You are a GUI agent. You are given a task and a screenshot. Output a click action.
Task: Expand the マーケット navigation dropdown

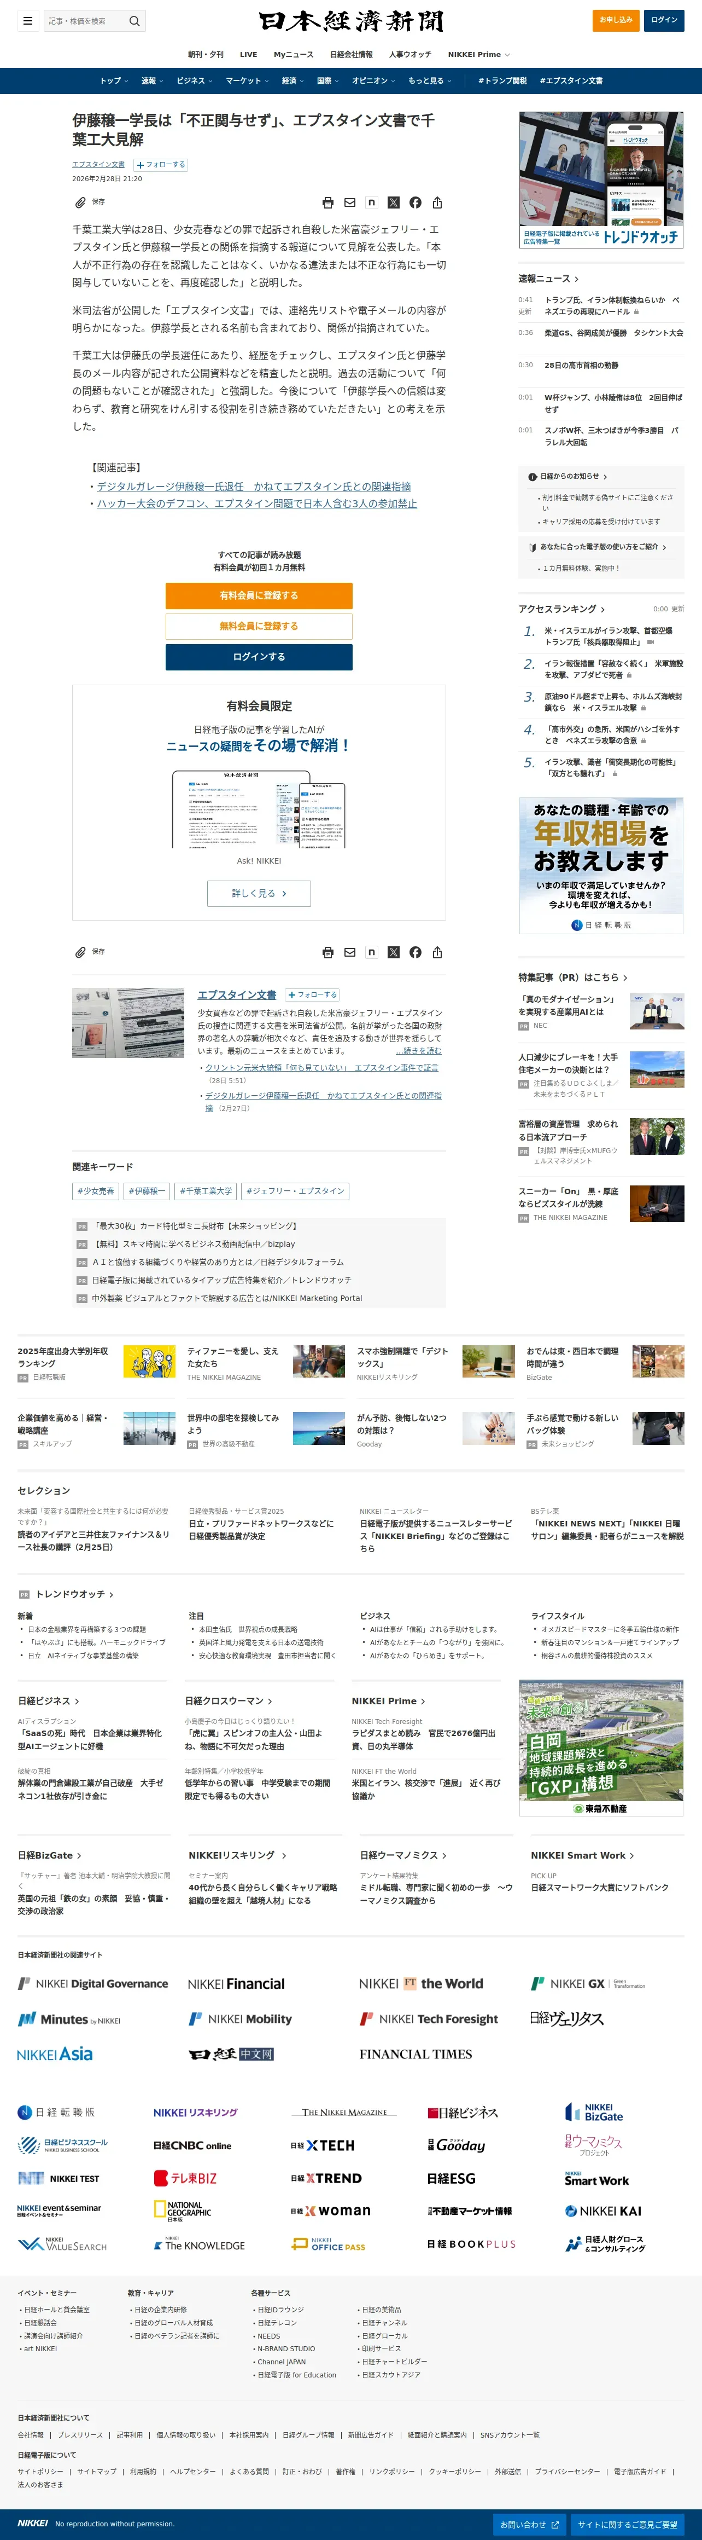coord(247,81)
